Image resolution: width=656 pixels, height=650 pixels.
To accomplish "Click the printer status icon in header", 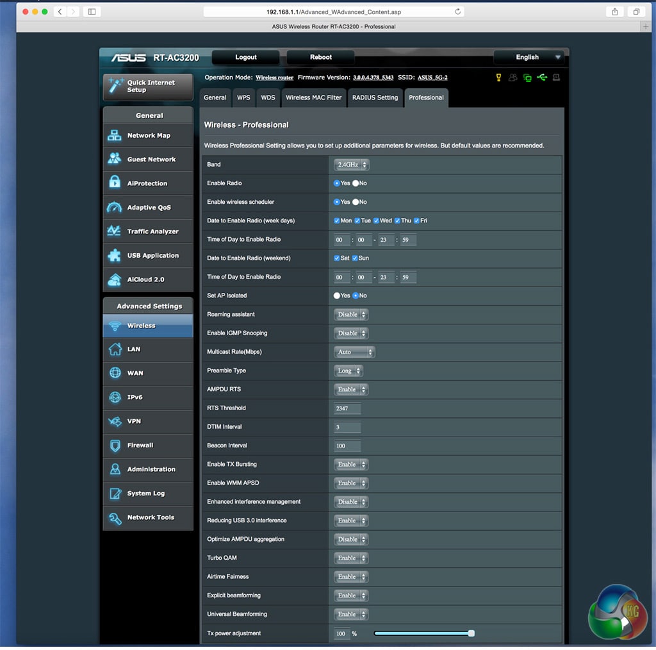I will tap(557, 78).
